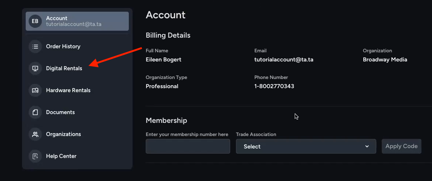432x181 pixels.
Task: Click the tutorialaccount@ta.ta email value
Action: [283, 60]
